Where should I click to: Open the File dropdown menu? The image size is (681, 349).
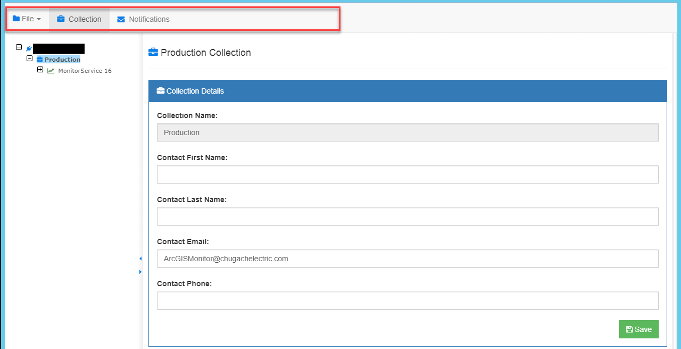point(27,18)
